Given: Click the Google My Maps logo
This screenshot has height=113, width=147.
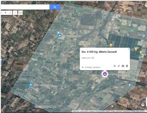Looking at the screenshot, I should (x=45, y=107).
